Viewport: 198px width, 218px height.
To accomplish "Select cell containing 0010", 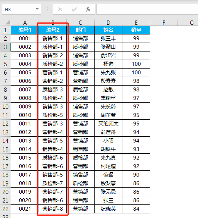I will [25, 115].
